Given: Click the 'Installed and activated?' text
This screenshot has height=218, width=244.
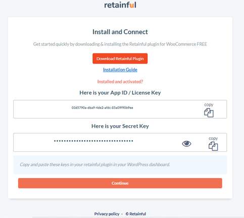Looking at the screenshot, I should coord(120,82).
